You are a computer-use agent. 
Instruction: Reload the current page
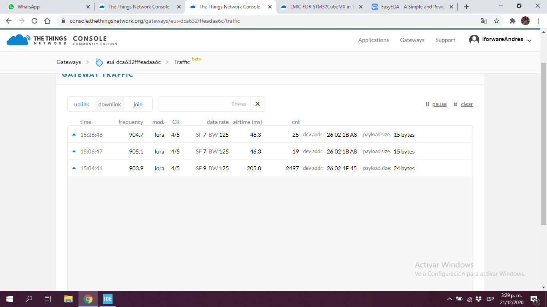34,21
